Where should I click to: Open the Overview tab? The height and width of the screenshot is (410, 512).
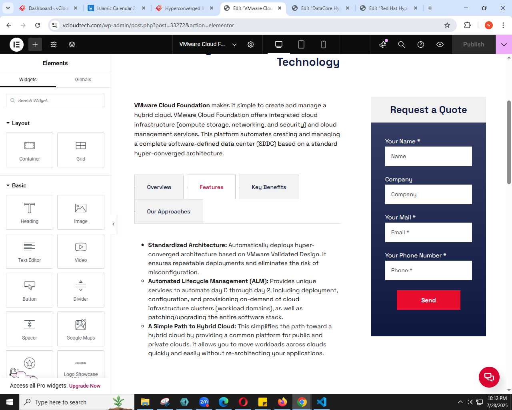pyautogui.click(x=159, y=187)
